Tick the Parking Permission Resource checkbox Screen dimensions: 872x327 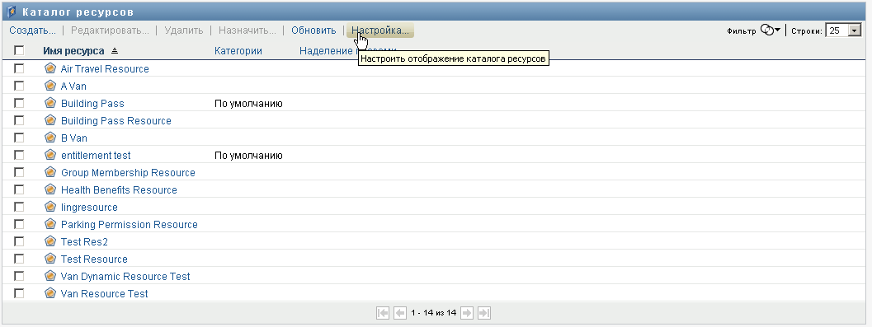coord(20,224)
